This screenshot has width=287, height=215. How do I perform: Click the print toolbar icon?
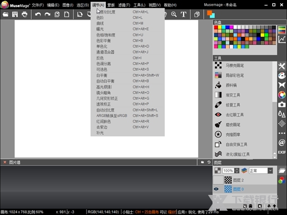[24, 14]
